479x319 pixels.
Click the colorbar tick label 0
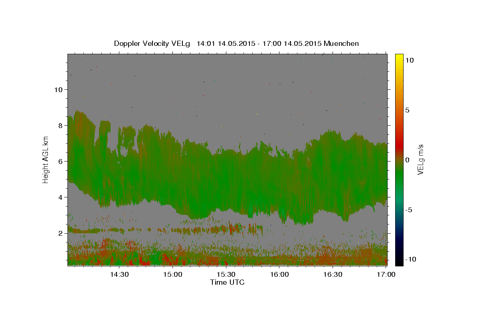tap(407, 160)
